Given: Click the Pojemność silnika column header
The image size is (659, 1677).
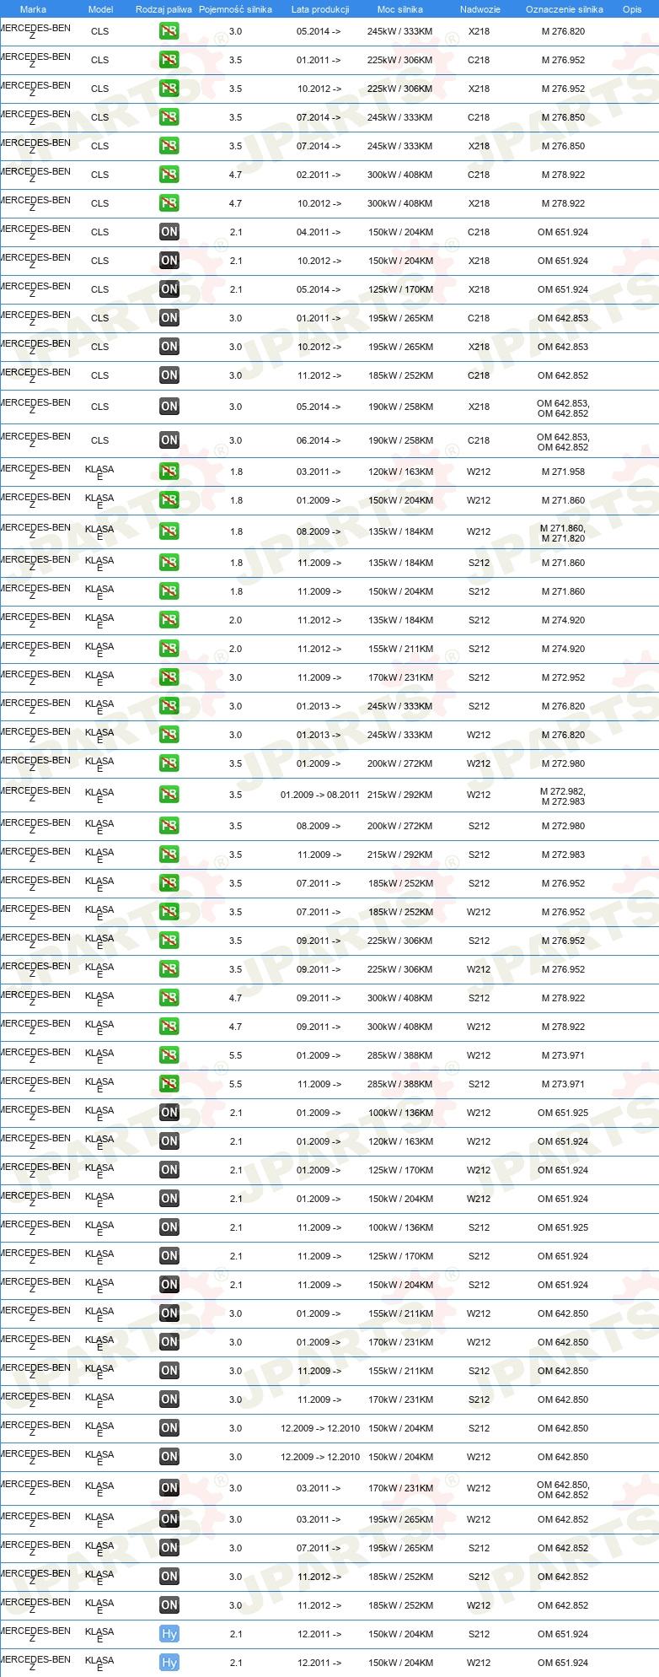Looking at the screenshot, I should click(235, 9).
